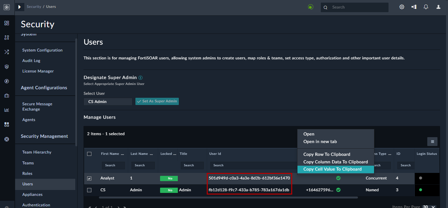Open the user profile icon

438,7
